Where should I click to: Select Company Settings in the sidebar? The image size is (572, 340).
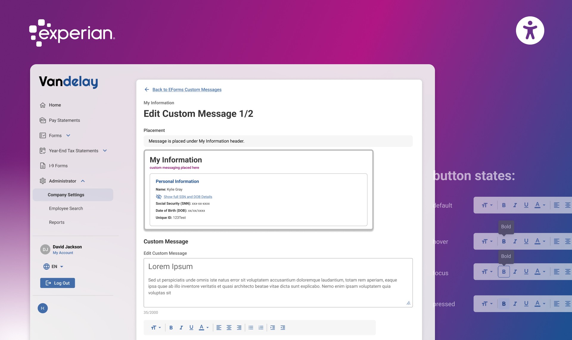(x=73, y=195)
